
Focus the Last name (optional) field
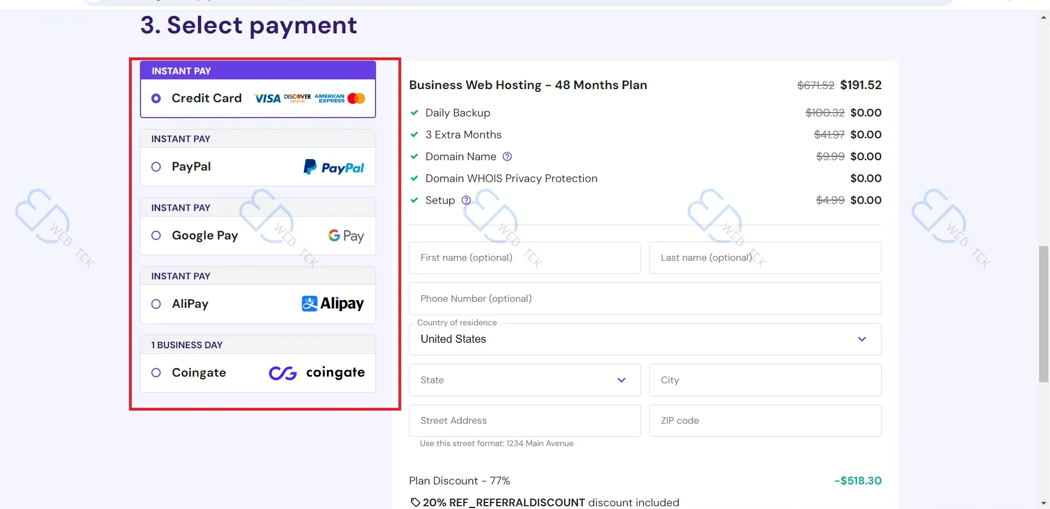[x=765, y=258]
